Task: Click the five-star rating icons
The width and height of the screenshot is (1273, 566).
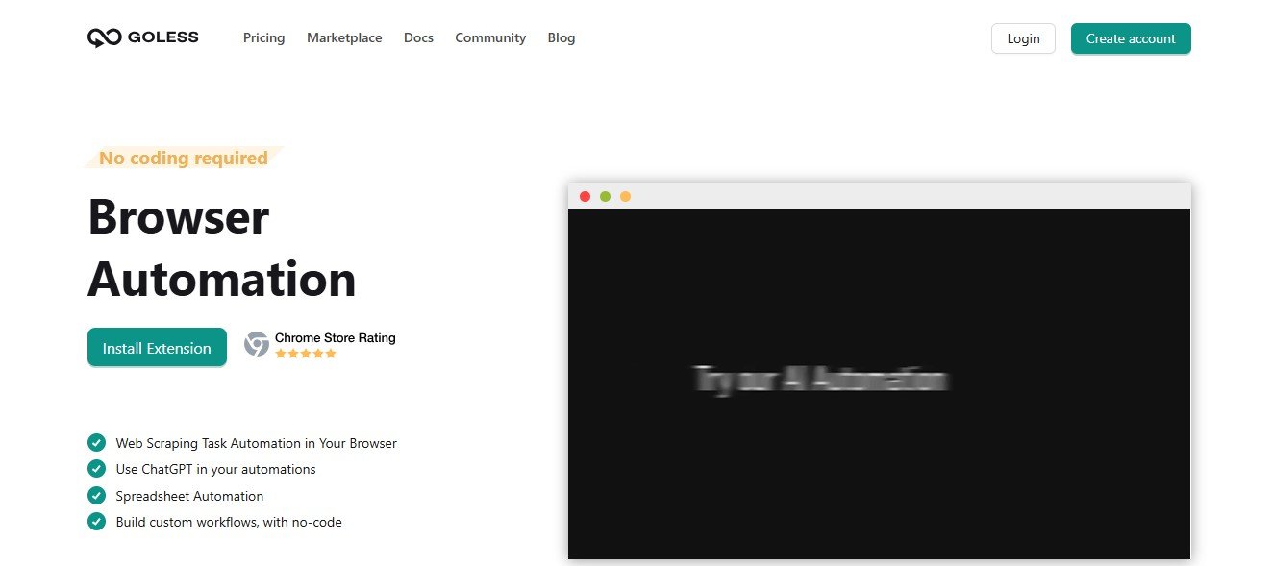Action: tap(306, 354)
